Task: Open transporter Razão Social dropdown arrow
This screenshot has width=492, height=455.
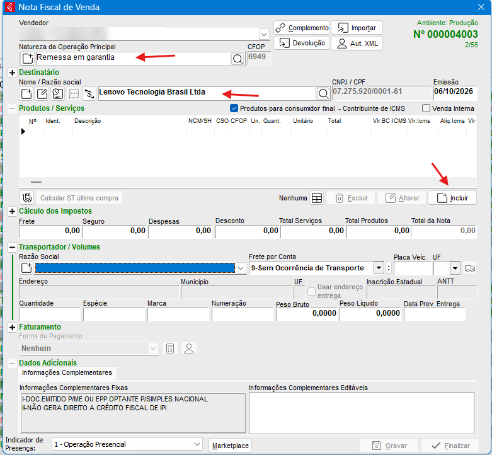Action: pyautogui.click(x=241, y=268)
